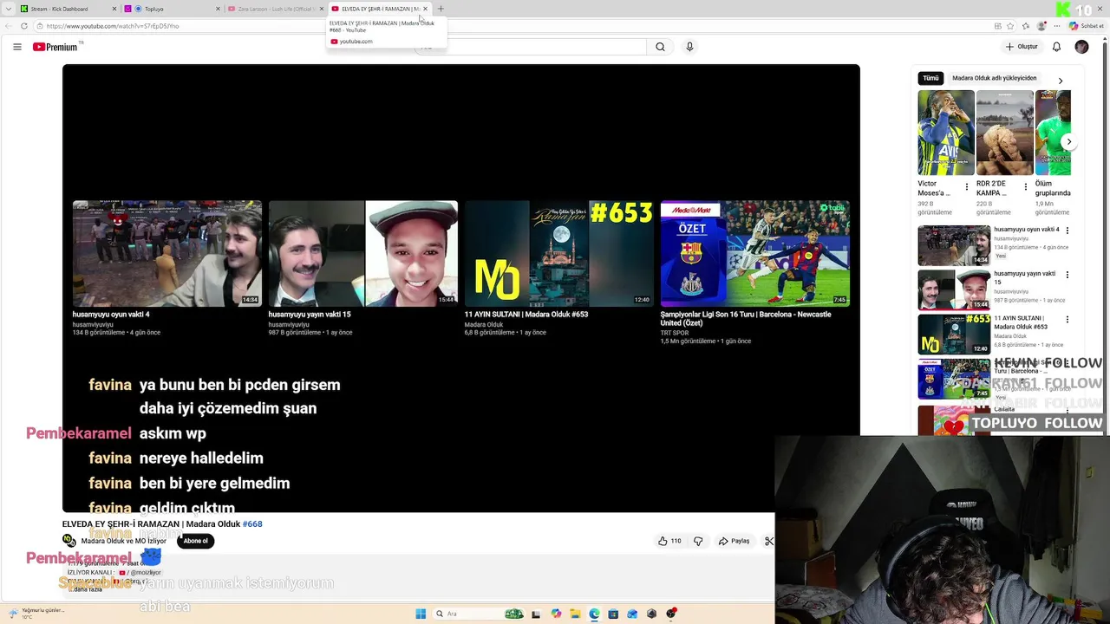Switch to the Topluyo tab

[172, 9]
